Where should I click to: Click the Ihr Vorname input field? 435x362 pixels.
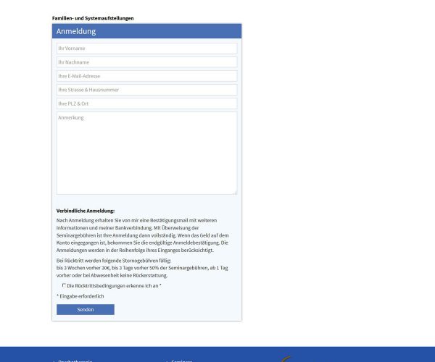coord(146,49)
